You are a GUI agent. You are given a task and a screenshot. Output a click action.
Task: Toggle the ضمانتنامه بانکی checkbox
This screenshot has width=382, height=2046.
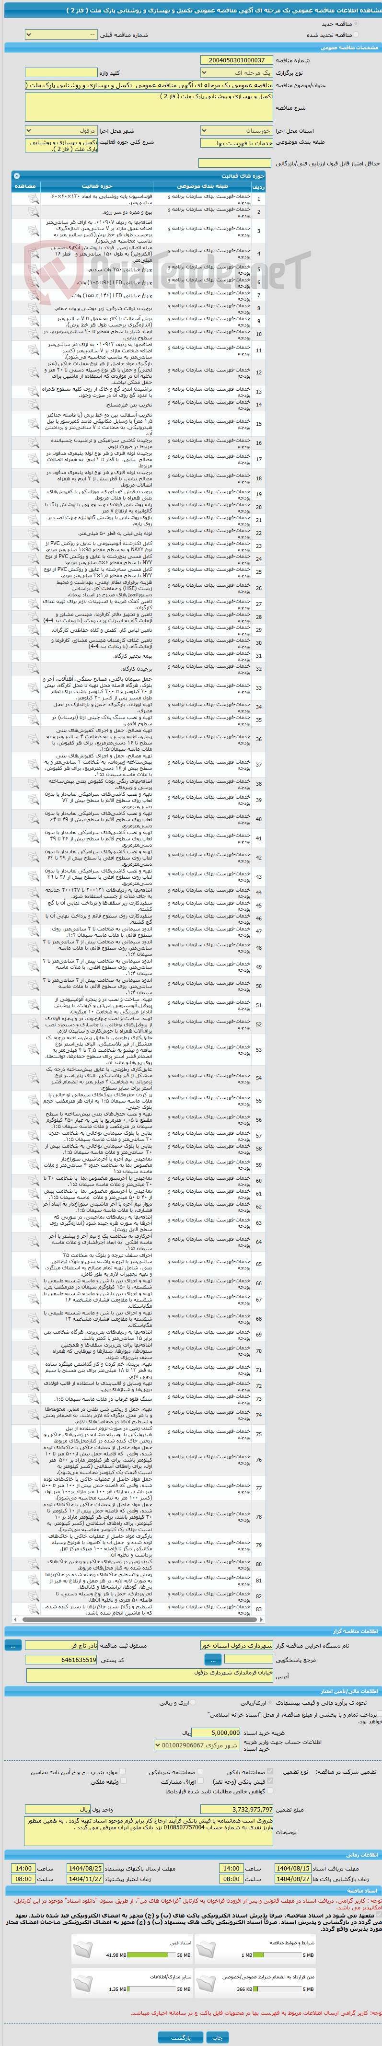(x=269, y=1771)
